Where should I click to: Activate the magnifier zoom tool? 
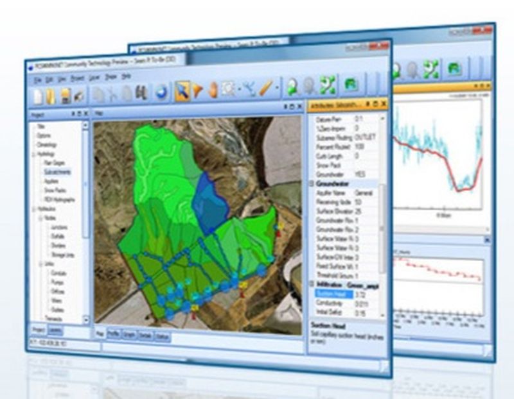pos(229,90)
